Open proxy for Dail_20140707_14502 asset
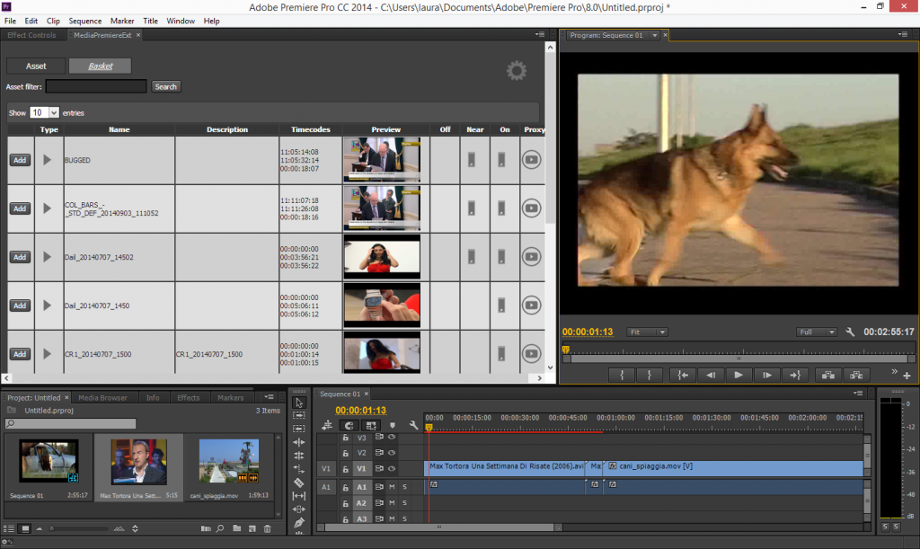Viewport: 920px width, 549px height. (x=531, y=256)
